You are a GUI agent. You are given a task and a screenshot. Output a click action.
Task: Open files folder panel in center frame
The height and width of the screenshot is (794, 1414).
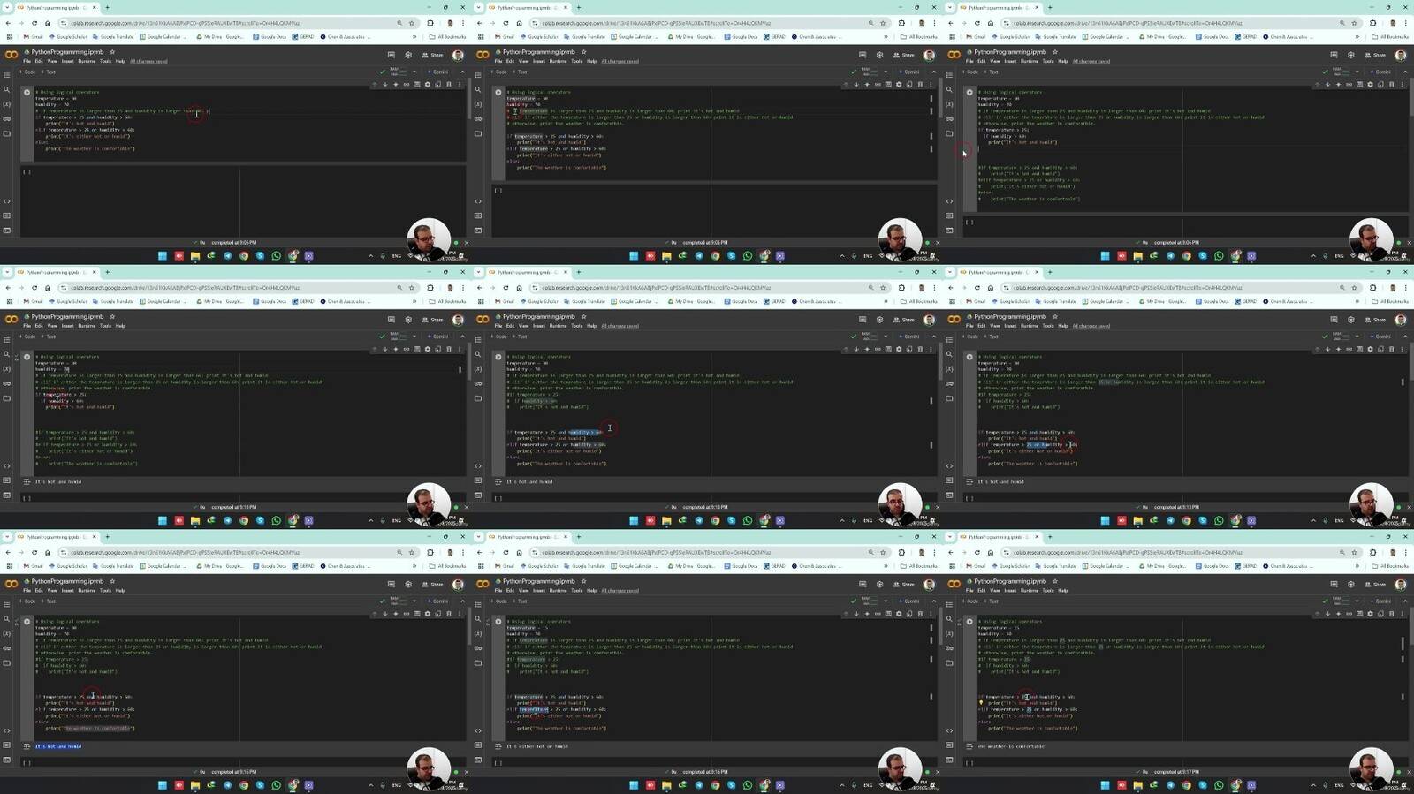coord(478,398)
